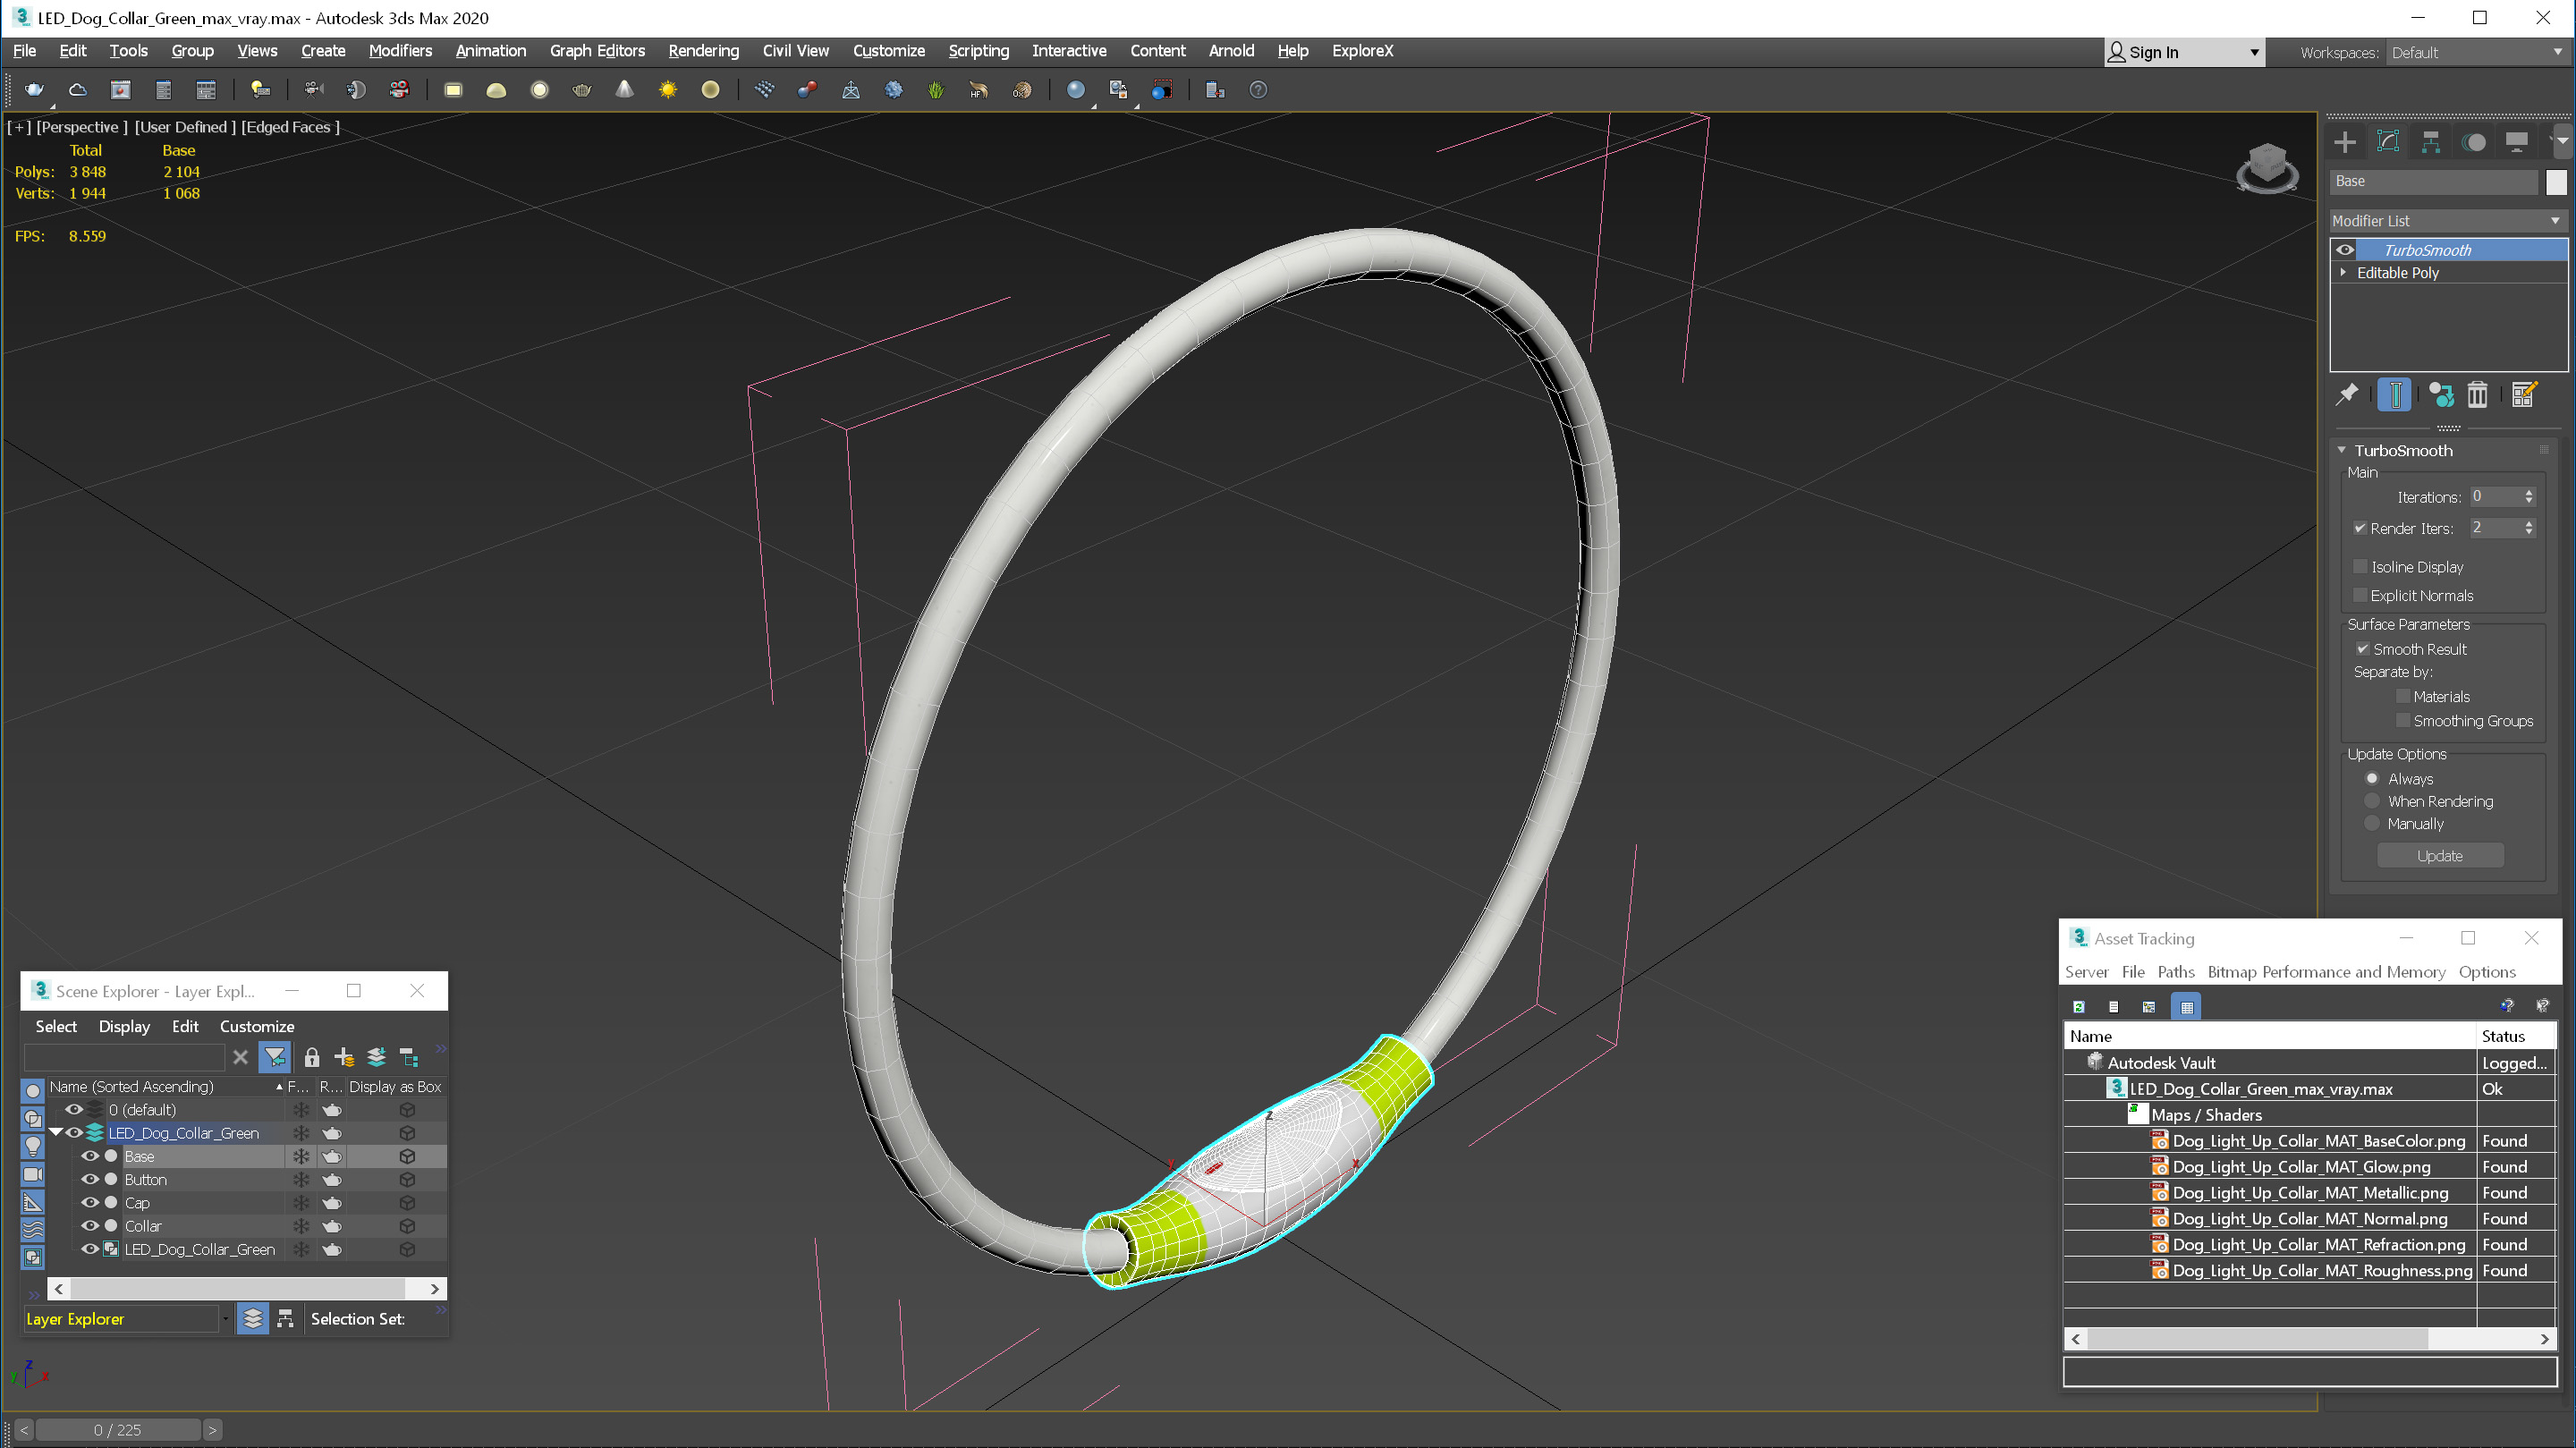Viewport: 2576px width, 1448px height.
Task: Open the Create command panel plus icon
Action: tap(2345, 142)
